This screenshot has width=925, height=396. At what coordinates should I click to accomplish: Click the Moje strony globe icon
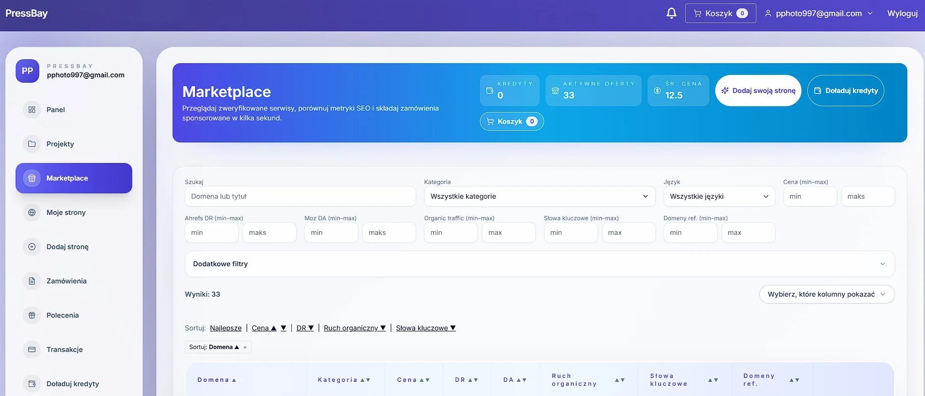pos(32,212)
